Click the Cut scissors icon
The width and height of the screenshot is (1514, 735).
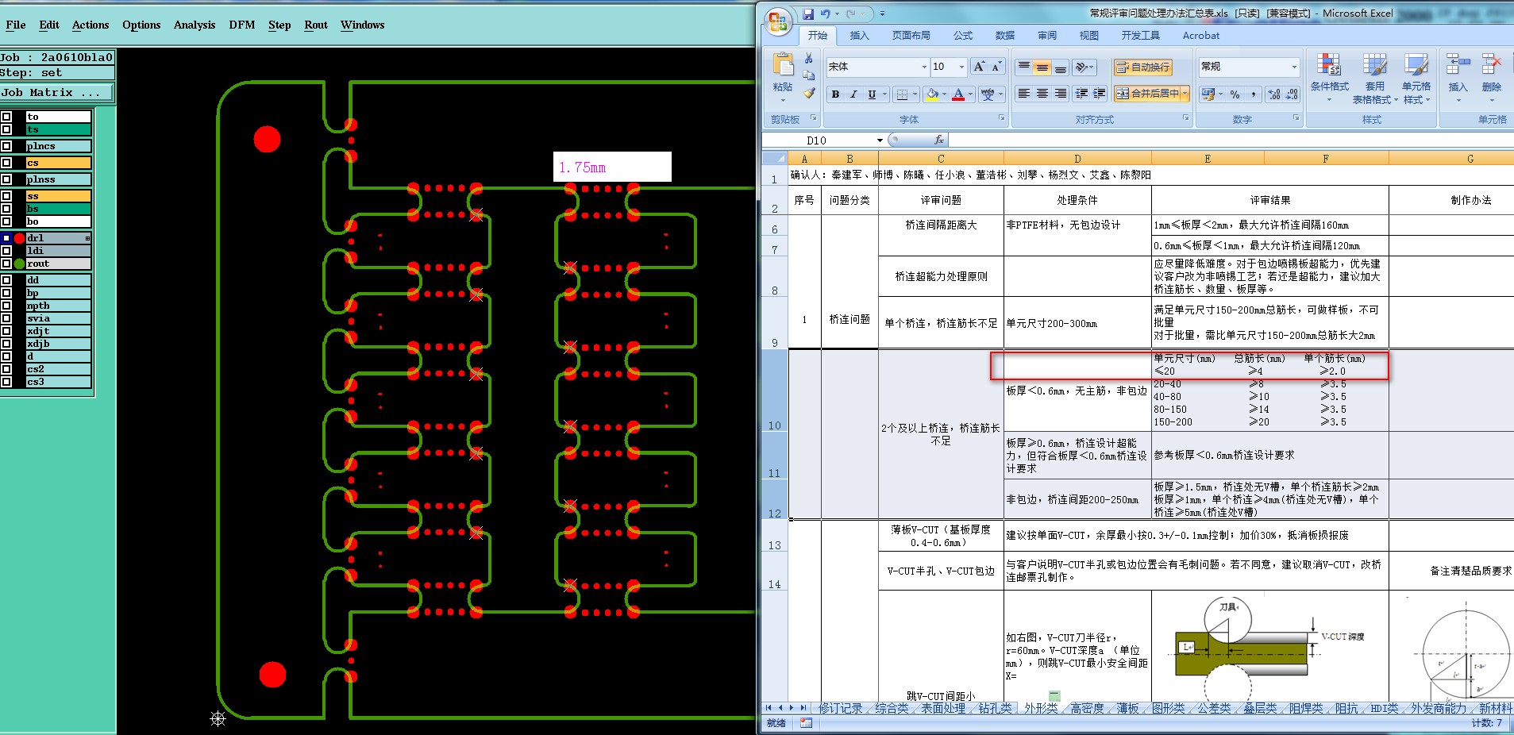(808, 59)
